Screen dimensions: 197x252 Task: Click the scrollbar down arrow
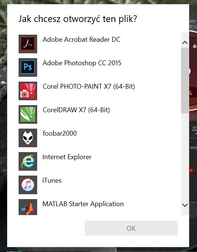click(185, 205)
